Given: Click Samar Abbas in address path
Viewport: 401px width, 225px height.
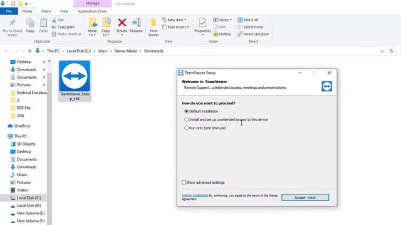Looking at the screenshot, I should [x=125, y=51].
